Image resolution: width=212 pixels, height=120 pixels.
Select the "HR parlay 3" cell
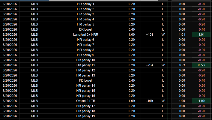[x=85, y=14]
